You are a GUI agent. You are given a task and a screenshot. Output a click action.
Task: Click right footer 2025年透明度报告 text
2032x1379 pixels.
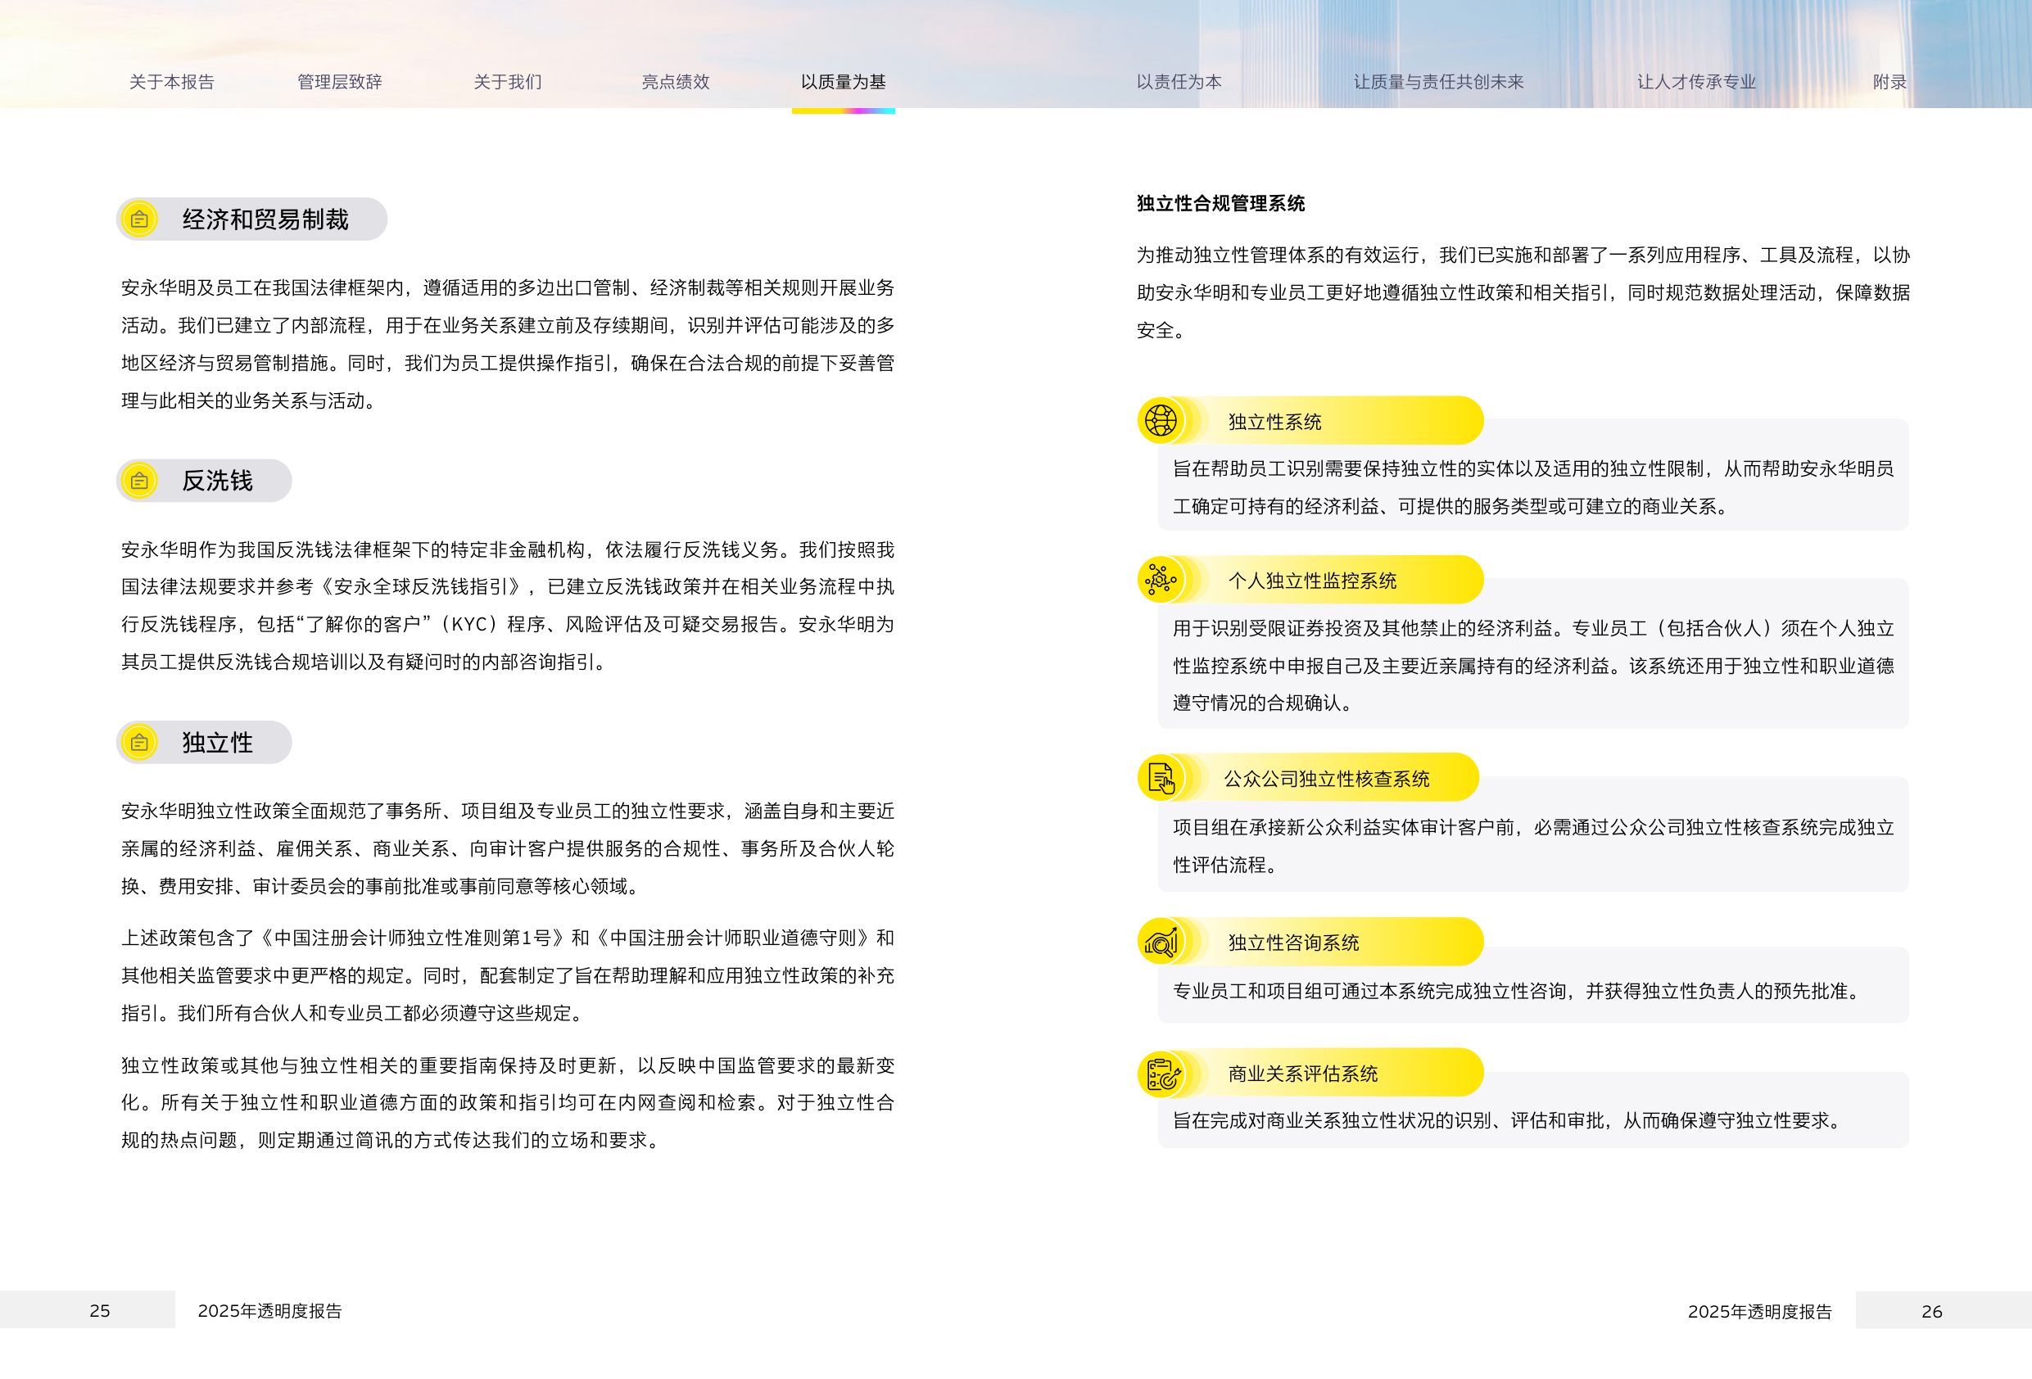tap(1759, 1312)
